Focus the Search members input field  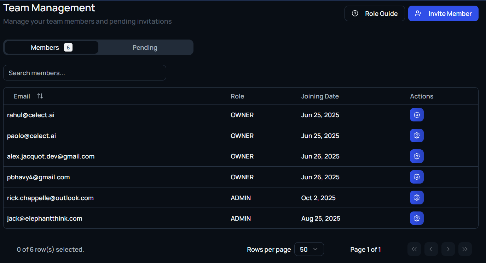[85, 73]
